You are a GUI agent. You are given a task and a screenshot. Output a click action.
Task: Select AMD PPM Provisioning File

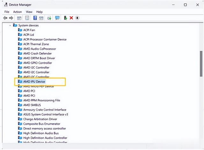pos(42,100)
